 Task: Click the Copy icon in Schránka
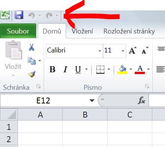(31, 61)
